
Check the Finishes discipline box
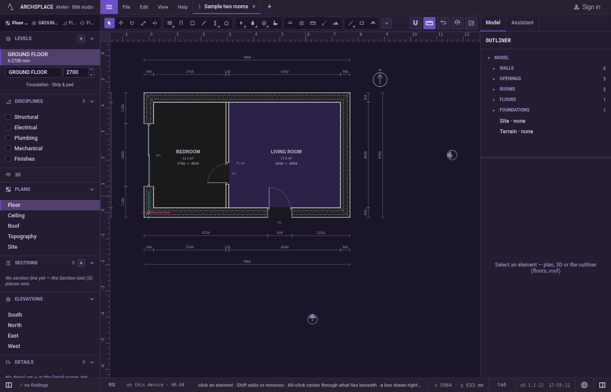(8, 159)
